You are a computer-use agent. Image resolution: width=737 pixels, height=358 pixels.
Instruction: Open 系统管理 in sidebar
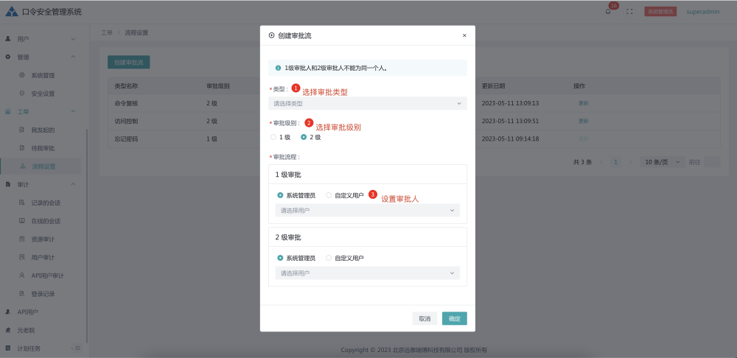[43, 75]
